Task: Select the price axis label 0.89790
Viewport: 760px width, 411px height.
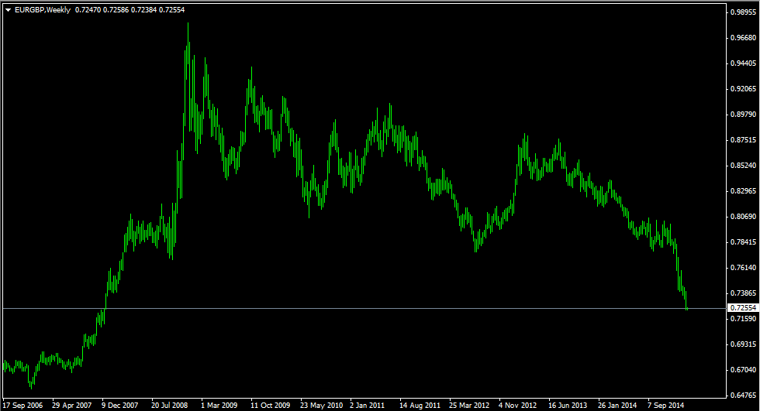Action: point(743,114)
